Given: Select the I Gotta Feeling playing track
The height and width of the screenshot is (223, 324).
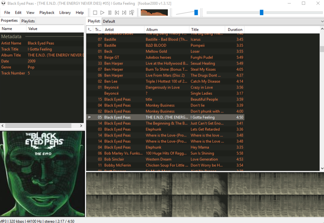Looking at the screenshot, I should click(165, 117).
